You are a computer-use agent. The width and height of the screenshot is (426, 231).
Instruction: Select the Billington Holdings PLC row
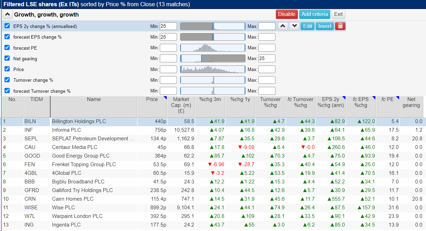pos(79,121)
